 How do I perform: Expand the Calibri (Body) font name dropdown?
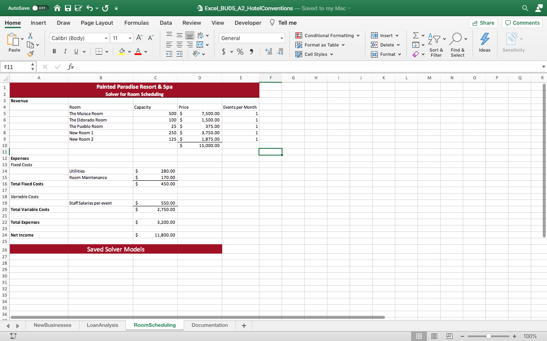(x=79, y=38)
